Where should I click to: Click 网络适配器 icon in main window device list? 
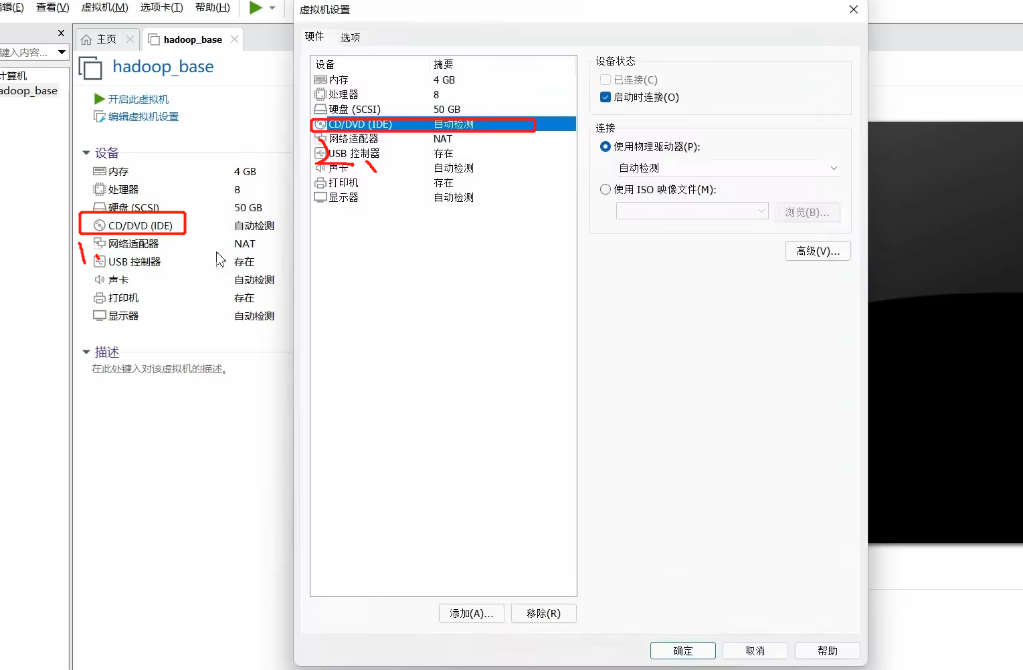pyautogui.click(x=100, y=243)
